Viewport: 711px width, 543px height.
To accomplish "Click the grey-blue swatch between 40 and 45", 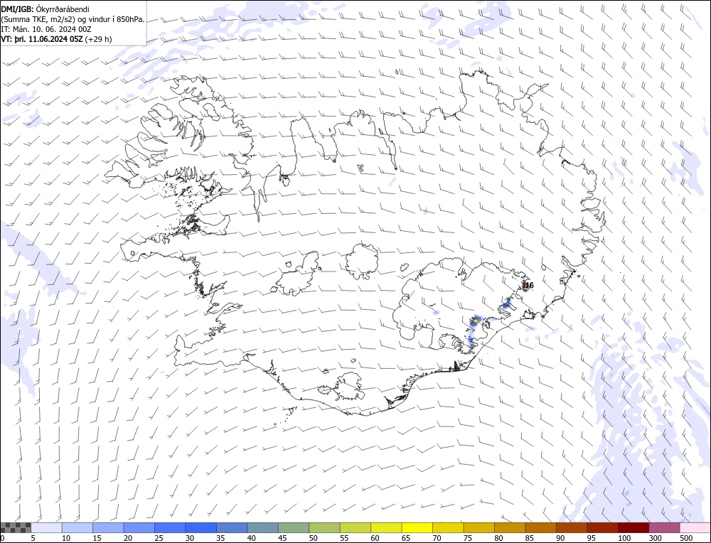I will [262, 527].
